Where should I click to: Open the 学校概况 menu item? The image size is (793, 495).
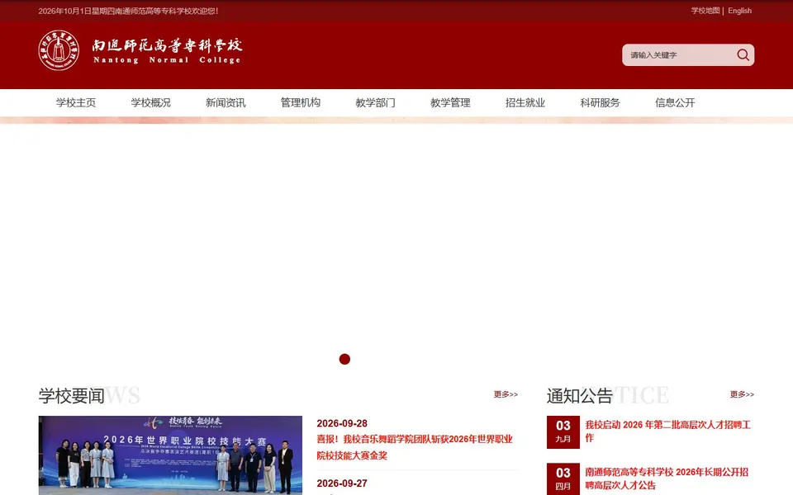coord(150,102)
